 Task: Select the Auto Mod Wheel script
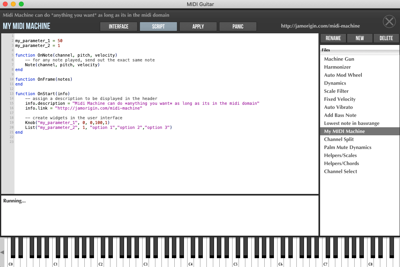click(x=360, y=75)
